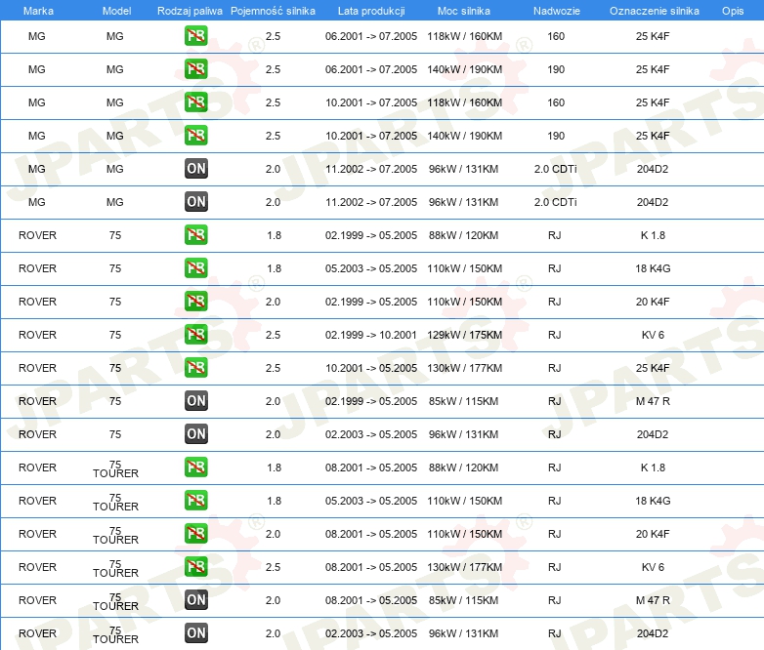Viewport: 764px width, 650px height.
Task: Click petrol icon in Rover 75 K 1.8 02.1999 row
Action: coord(195,235)
